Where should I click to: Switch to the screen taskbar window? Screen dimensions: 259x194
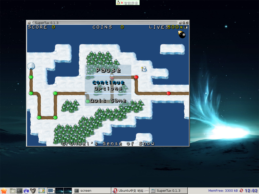92,191
